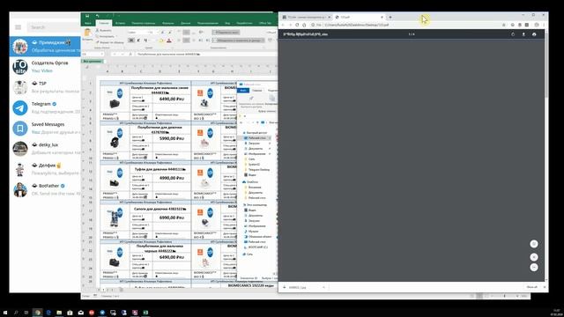Toggle Перенести текст wrap text button
Image resolution: width=564 pixels, height=317 pixels.
click(x=226, y=33)
